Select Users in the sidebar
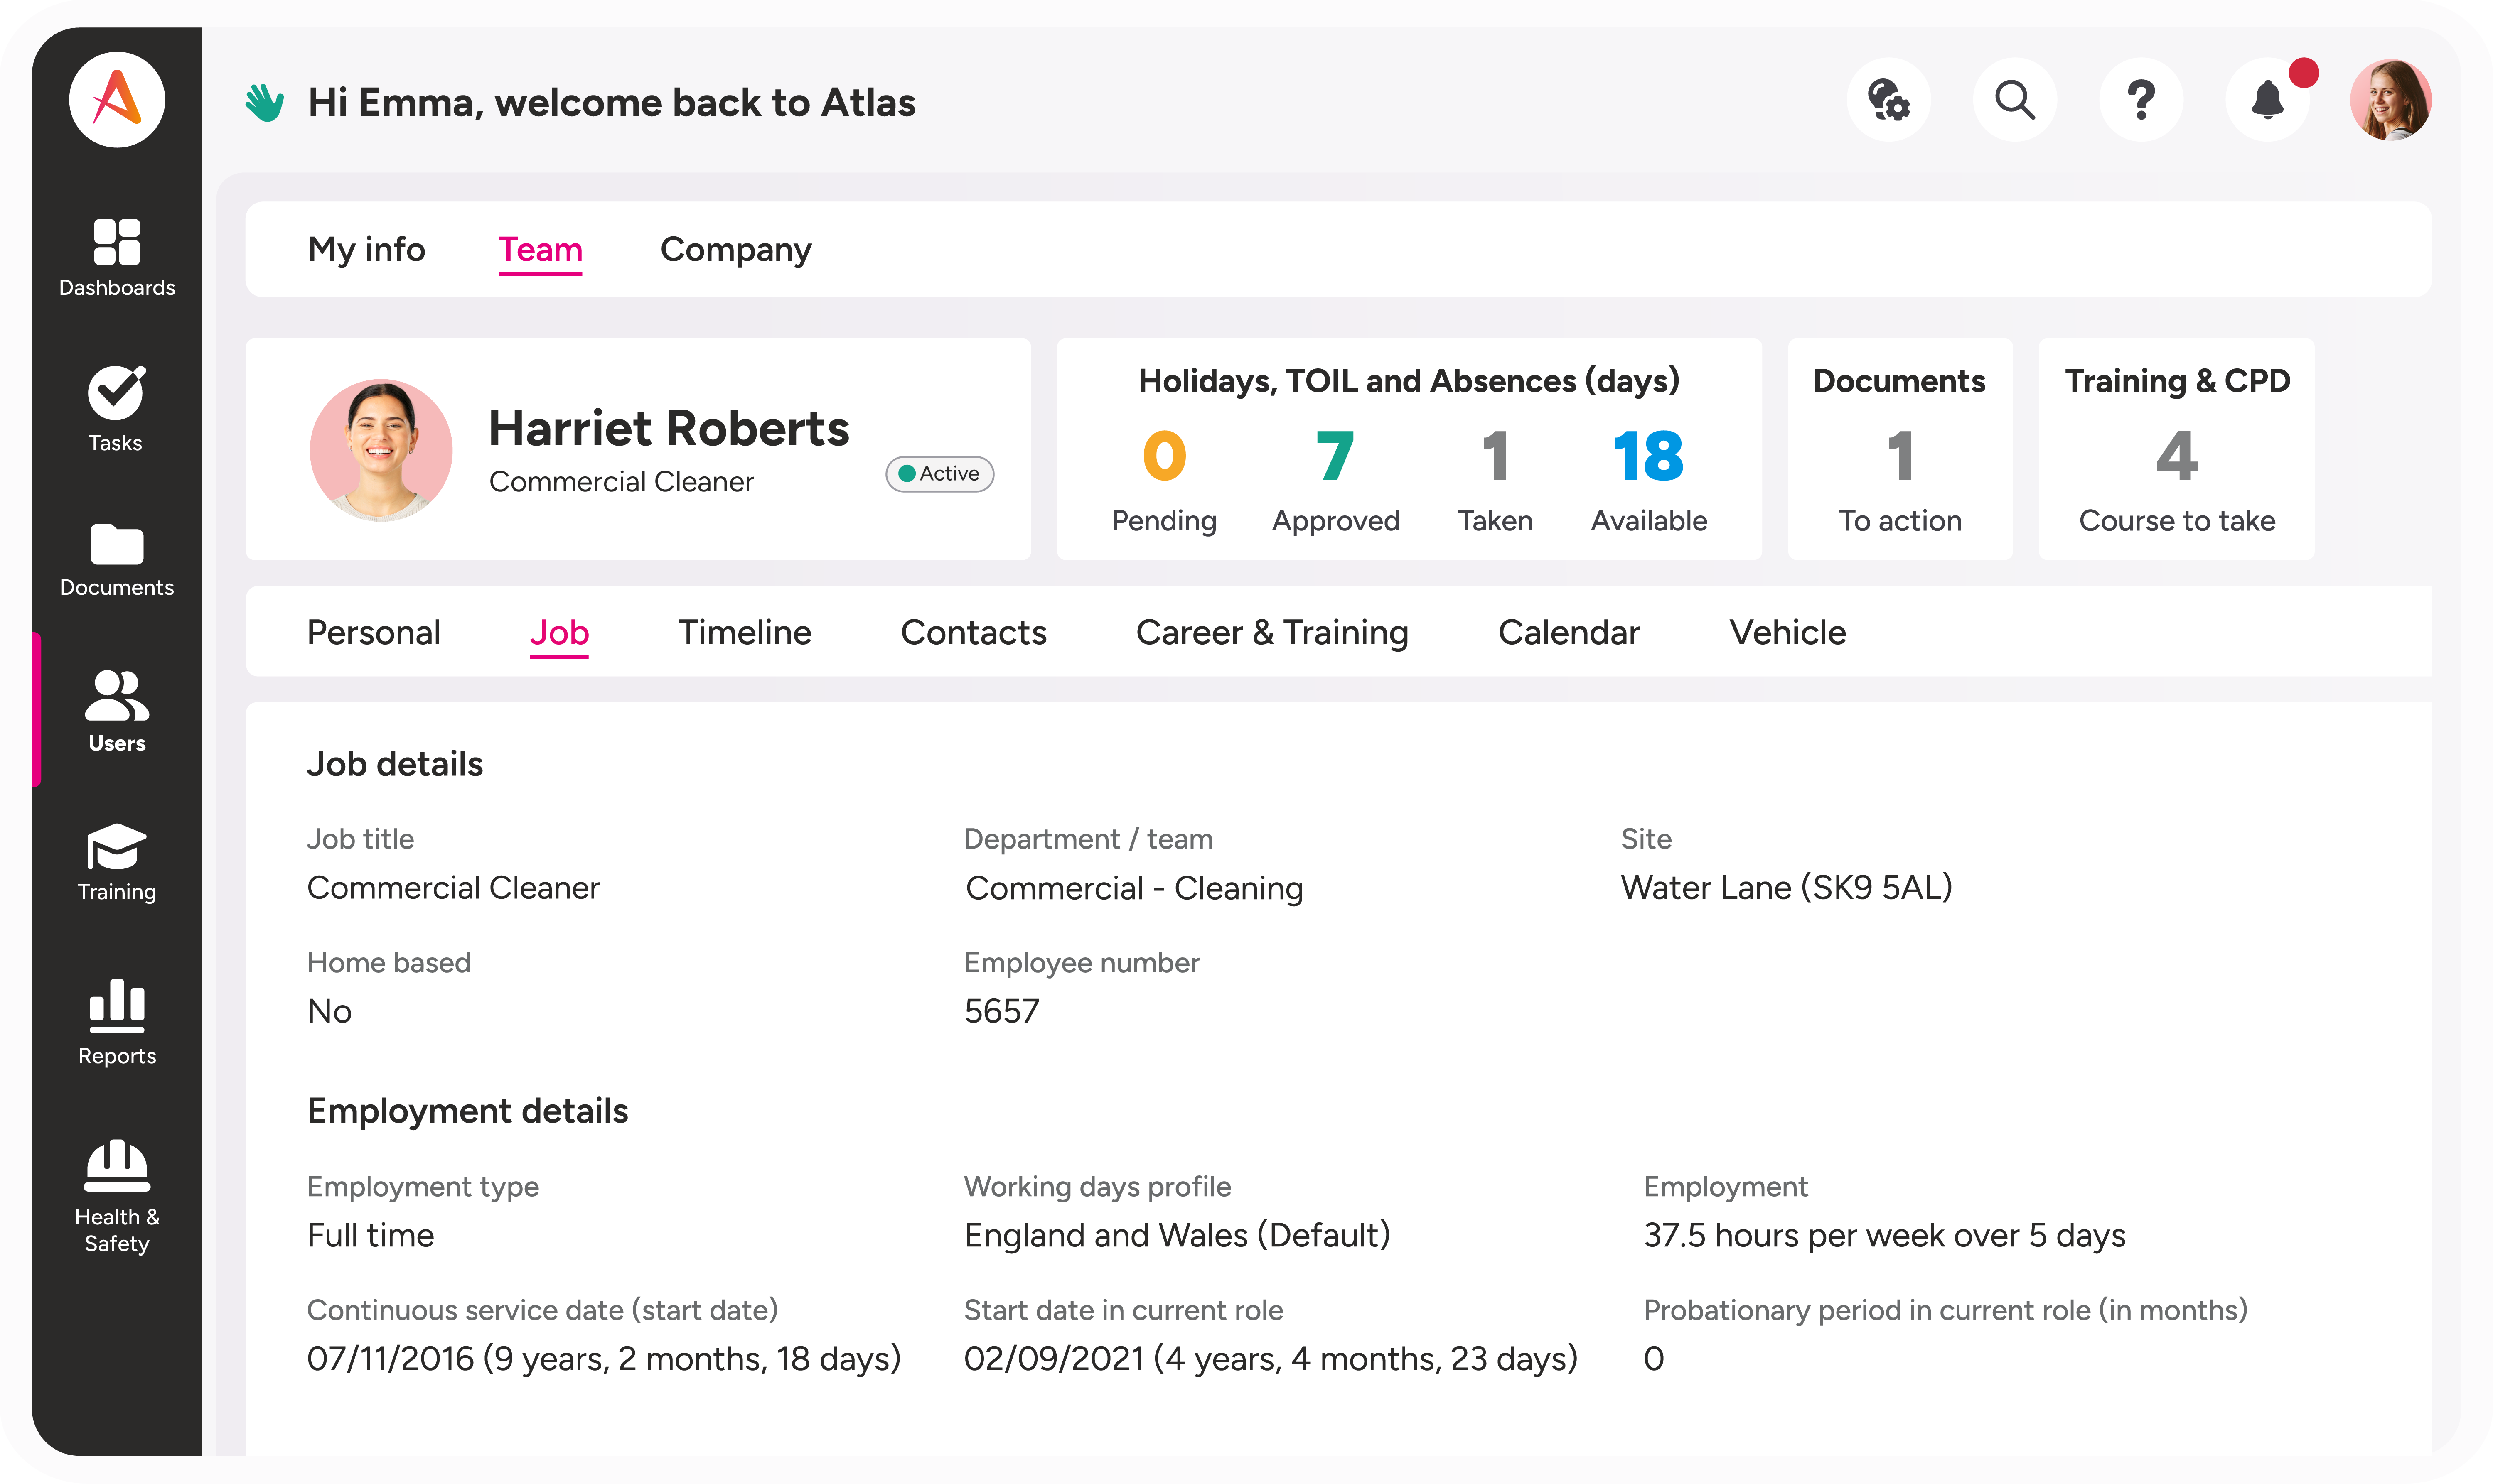This screenshot has height=1484, width=2493. pos(117,712)
